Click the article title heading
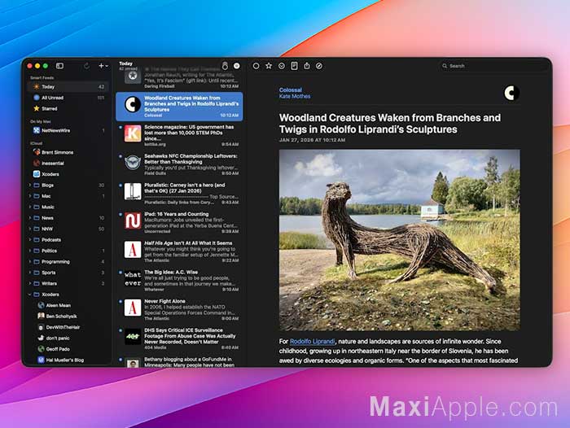The image size is (570, 428). click(390, 124)
